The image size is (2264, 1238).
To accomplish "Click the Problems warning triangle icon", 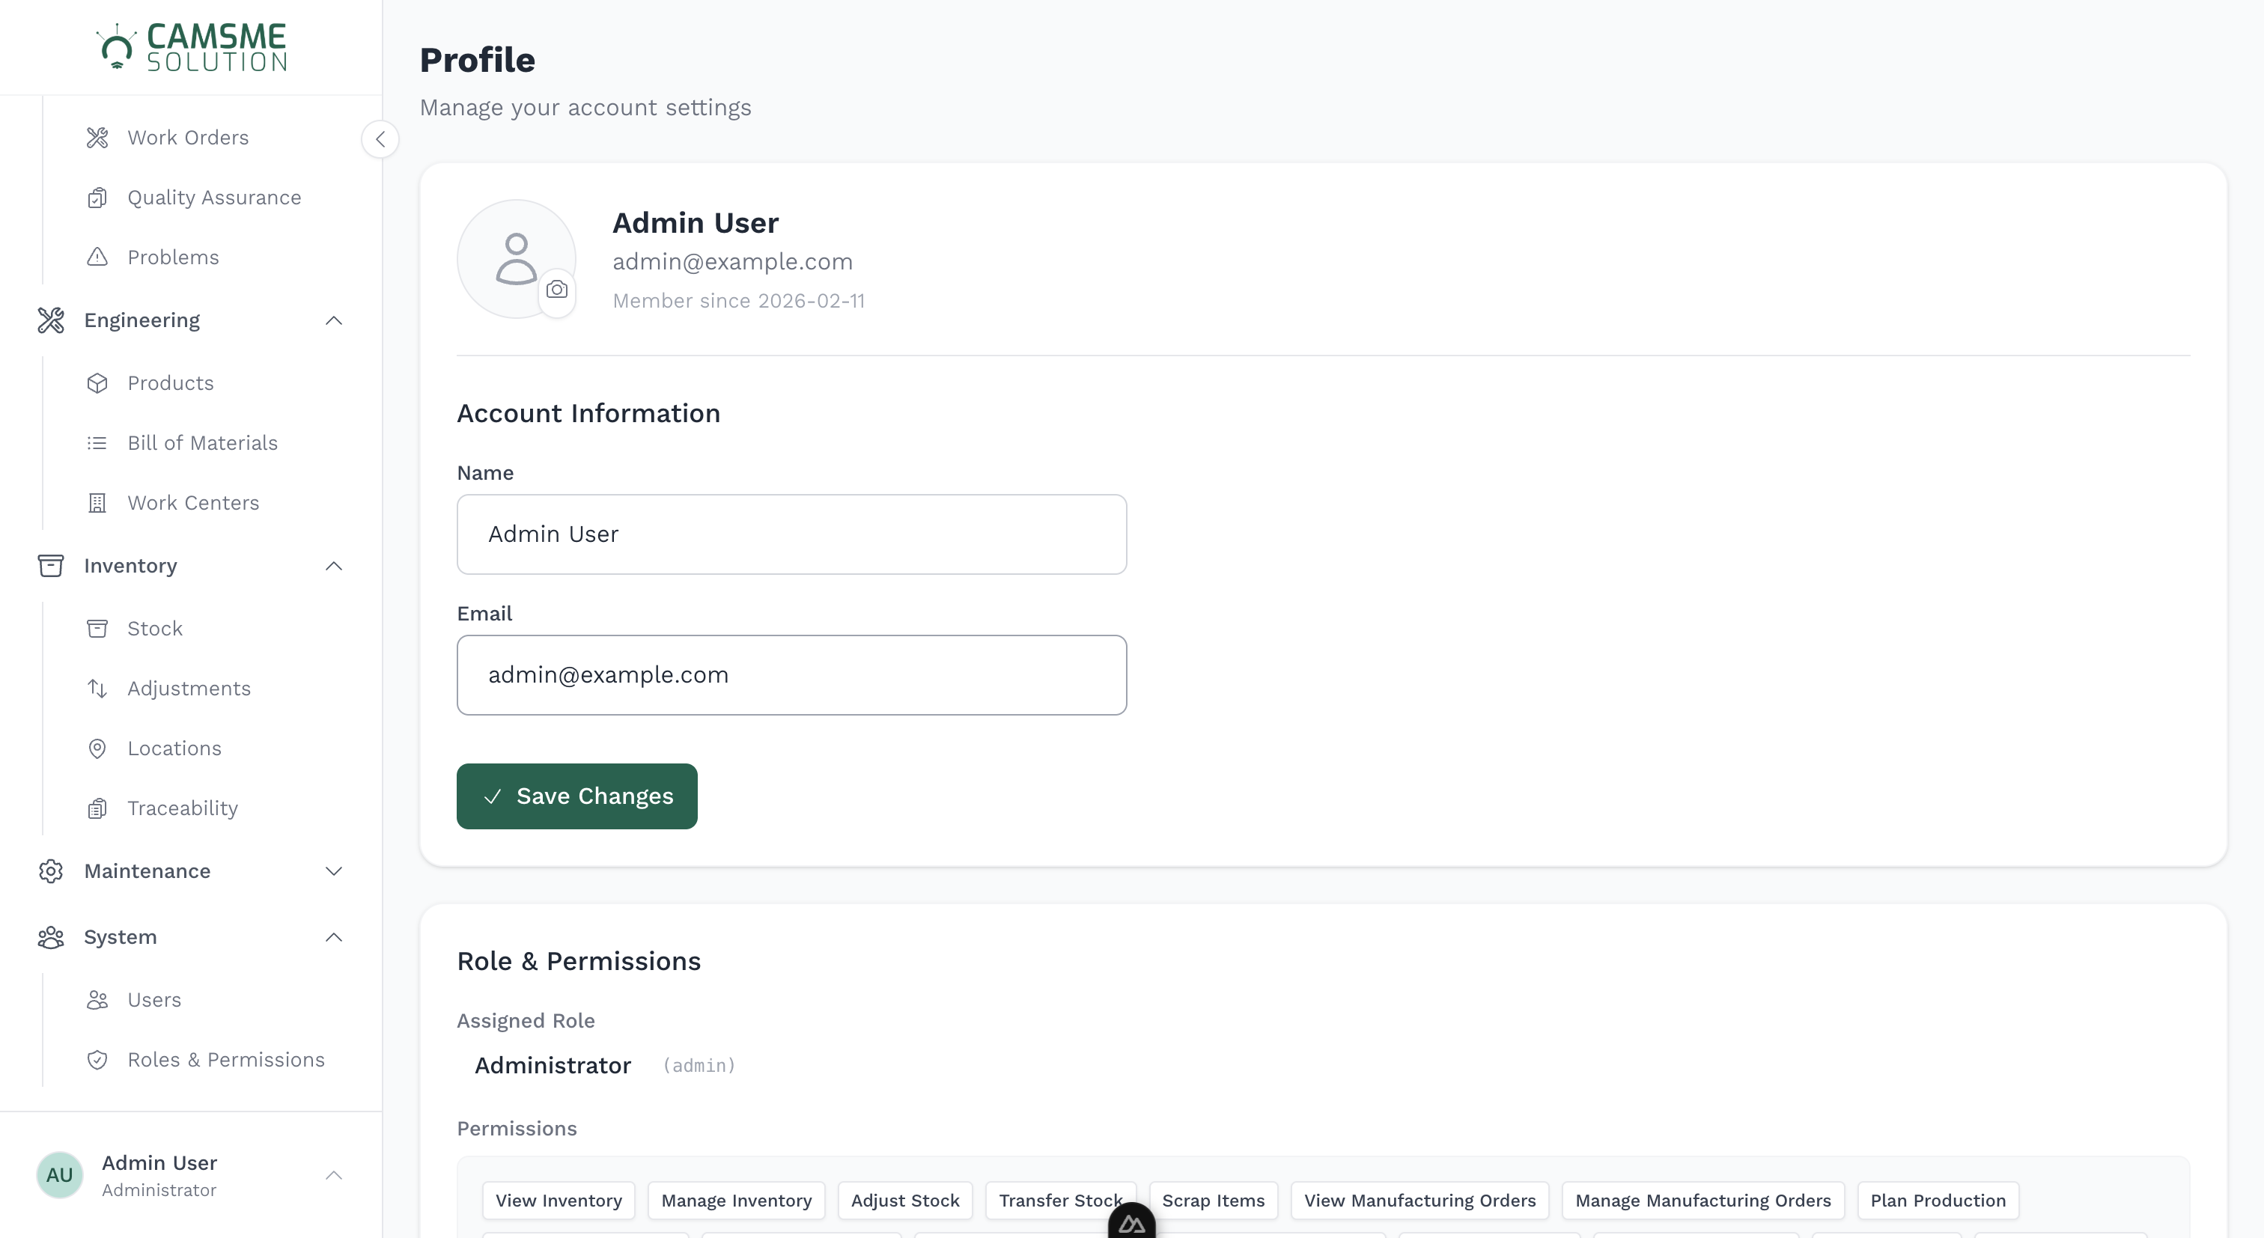I will tap(97, 257).
